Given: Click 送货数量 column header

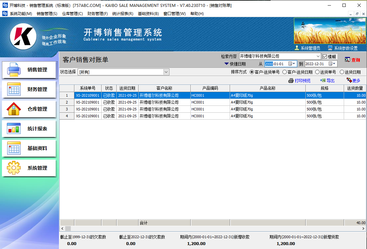Looking at the screenshot, I should pyautogui.click(x=355, y=88).
